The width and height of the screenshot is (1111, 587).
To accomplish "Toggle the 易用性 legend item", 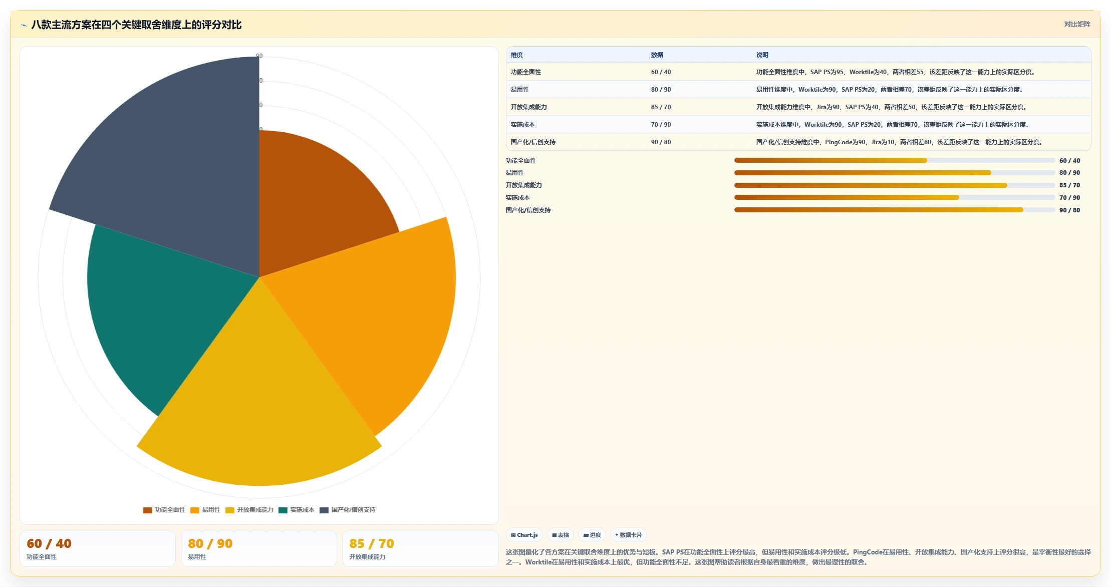I will [205, 510].
